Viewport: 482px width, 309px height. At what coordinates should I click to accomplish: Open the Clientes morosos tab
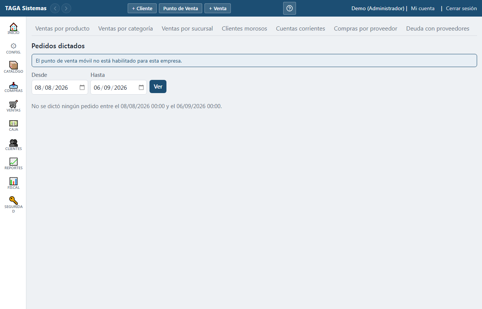244,29
